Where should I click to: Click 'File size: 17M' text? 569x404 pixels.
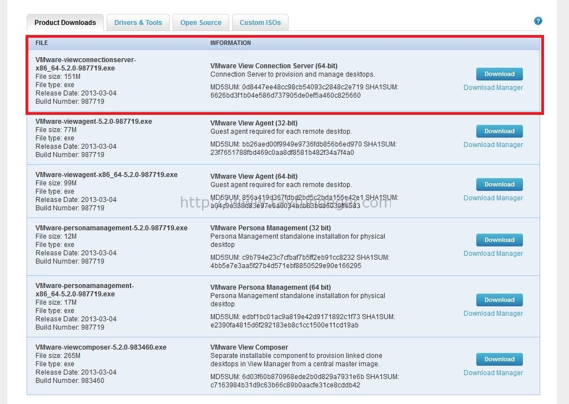(56, 302)
